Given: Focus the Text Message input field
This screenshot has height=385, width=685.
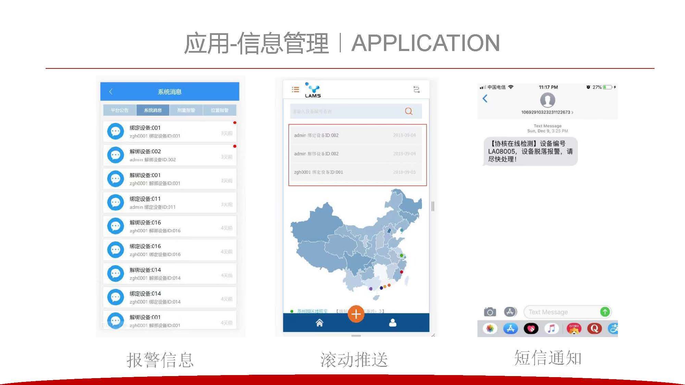Looking at the screenshot, I should tap(568, 312).
